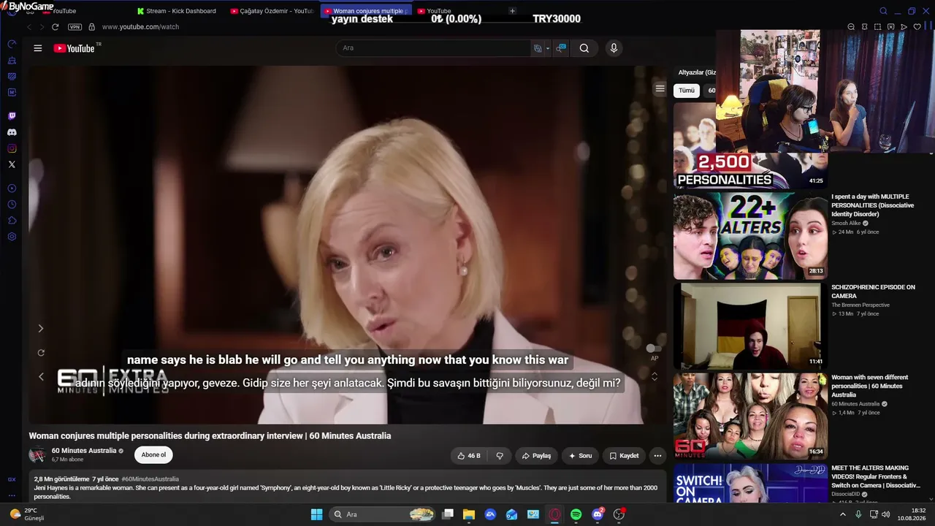Screen dimensions: 935x526
Task: Open the player icon in browser sidebar
Action: (x=12, y=188)
